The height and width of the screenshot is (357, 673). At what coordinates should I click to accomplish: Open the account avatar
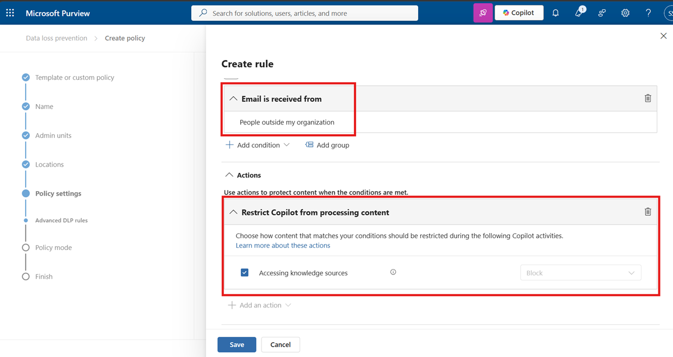pyautogui.click(x=669, y=13)
